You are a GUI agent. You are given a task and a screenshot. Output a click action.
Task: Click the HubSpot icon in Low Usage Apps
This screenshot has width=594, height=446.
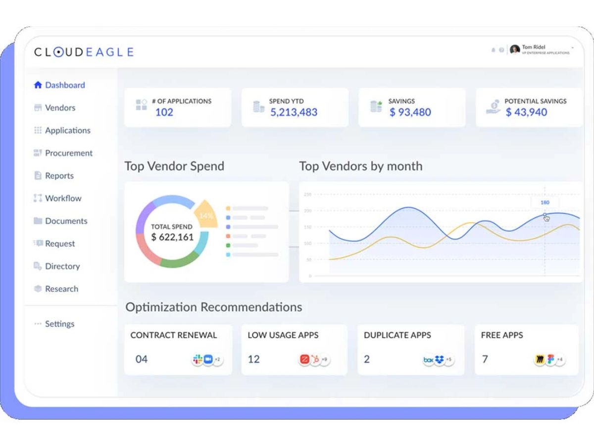coord(315,360)
